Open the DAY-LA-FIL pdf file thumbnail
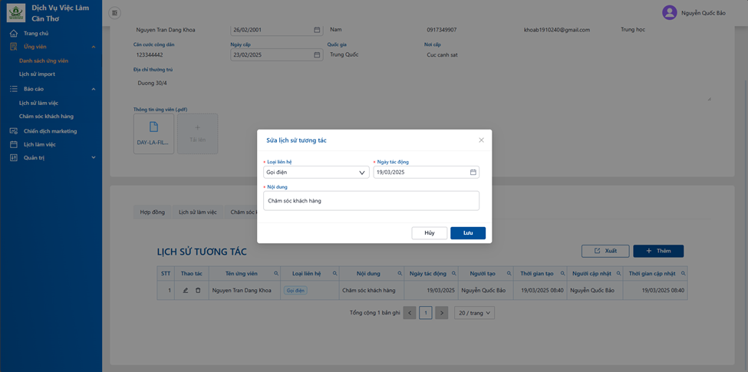The image size is (748, 372). click(153, 134)
